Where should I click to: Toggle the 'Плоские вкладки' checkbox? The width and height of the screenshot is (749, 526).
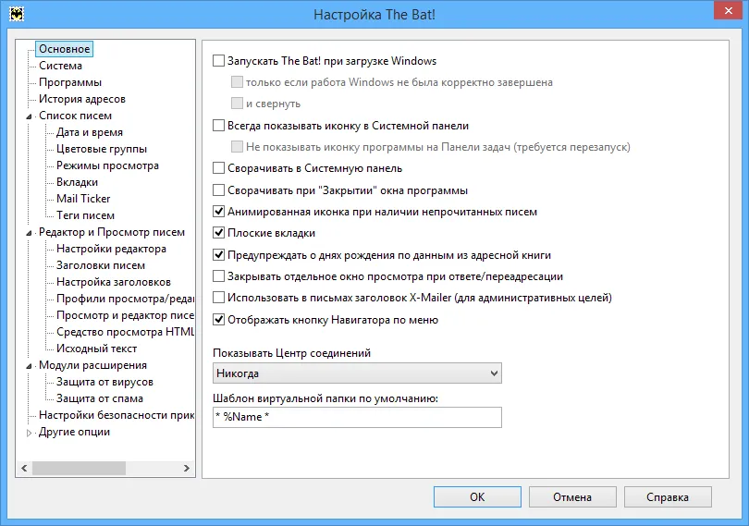218,233
